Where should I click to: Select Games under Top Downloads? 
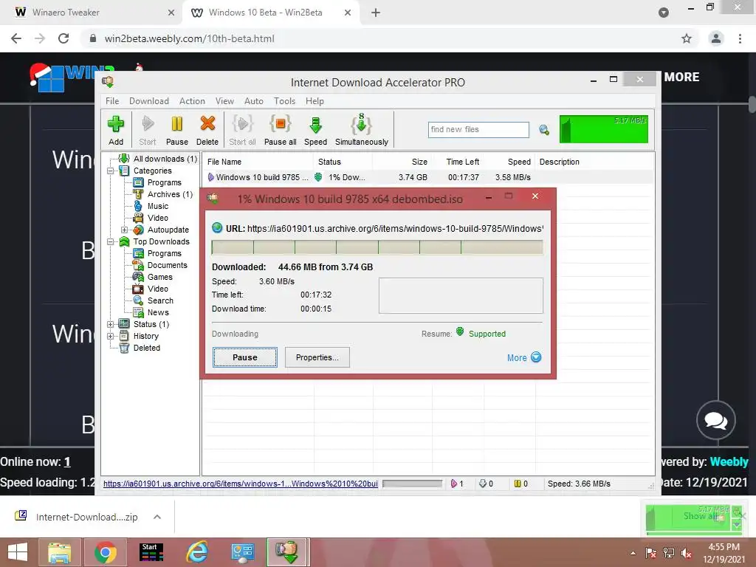point(160,277)
